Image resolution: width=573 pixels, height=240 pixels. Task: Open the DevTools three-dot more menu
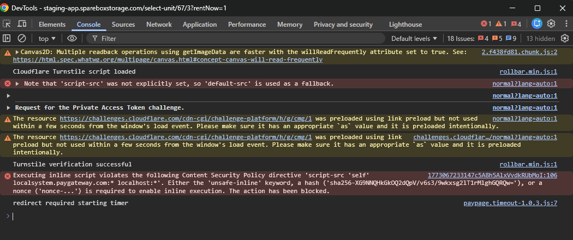(x=565, y=24)
